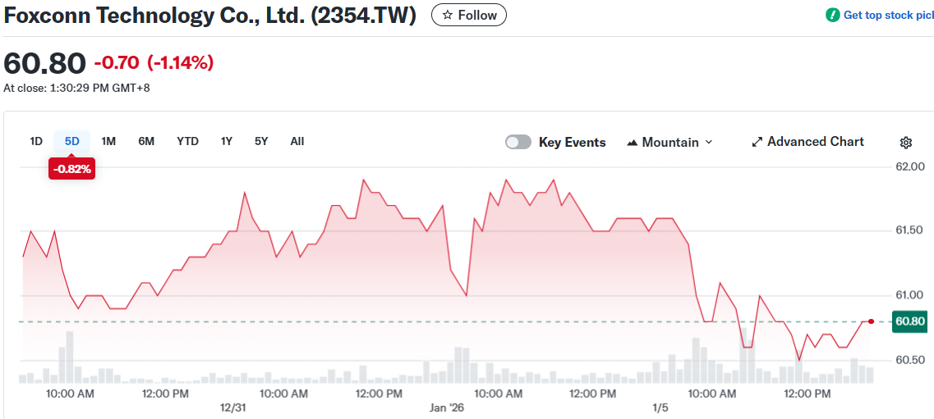The height and width of the screenshot is (419, 934).
Task: Open chart settings gear icon
Action: (x=906, y=143)
